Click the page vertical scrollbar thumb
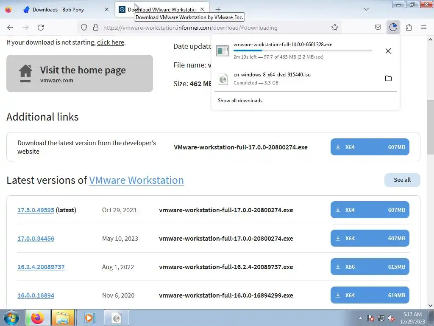434x326 pixels. tap(430, 127)
